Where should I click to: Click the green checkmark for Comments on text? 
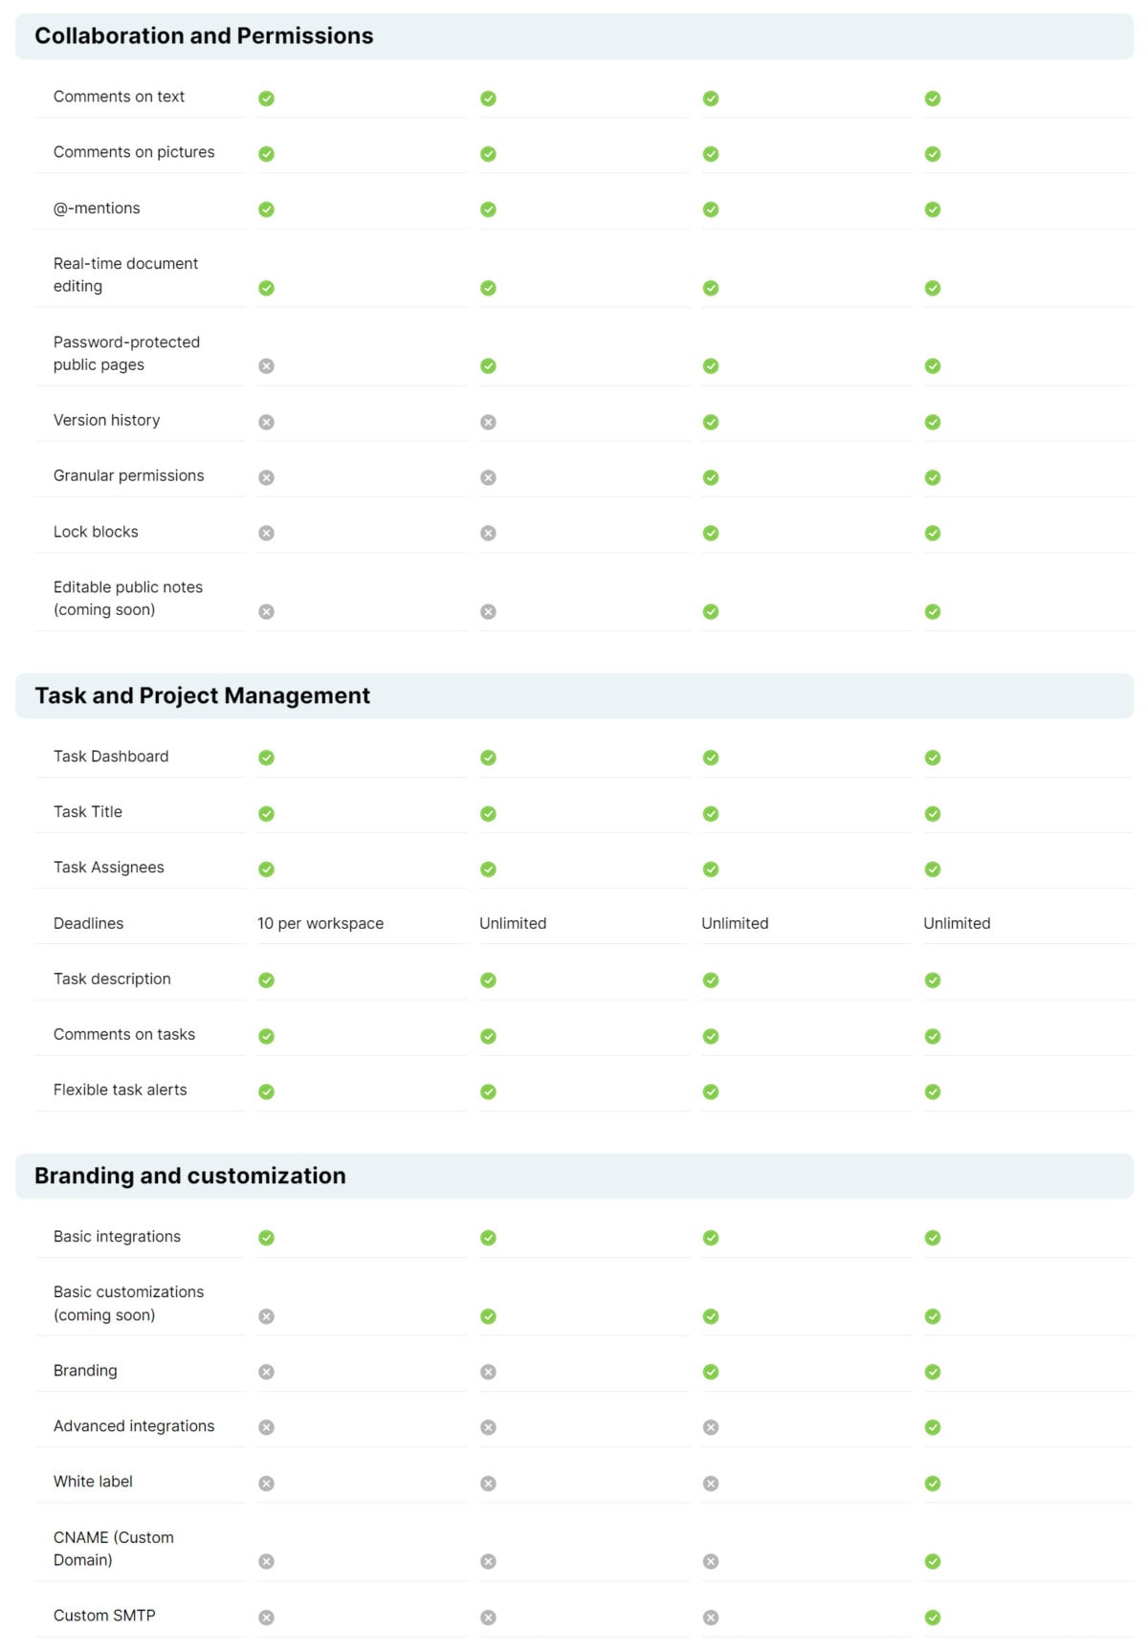tap(266, 98)
